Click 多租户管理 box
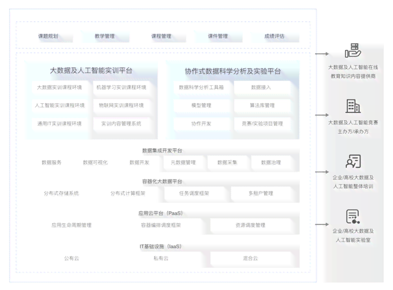Viewport: 393px width, 290px height. click(x=261, y=193)
